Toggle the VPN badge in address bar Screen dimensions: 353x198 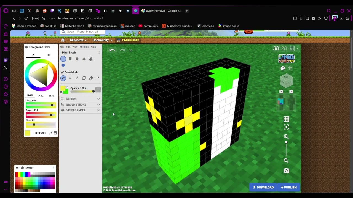pyautogui.click(x=36, y=18)
